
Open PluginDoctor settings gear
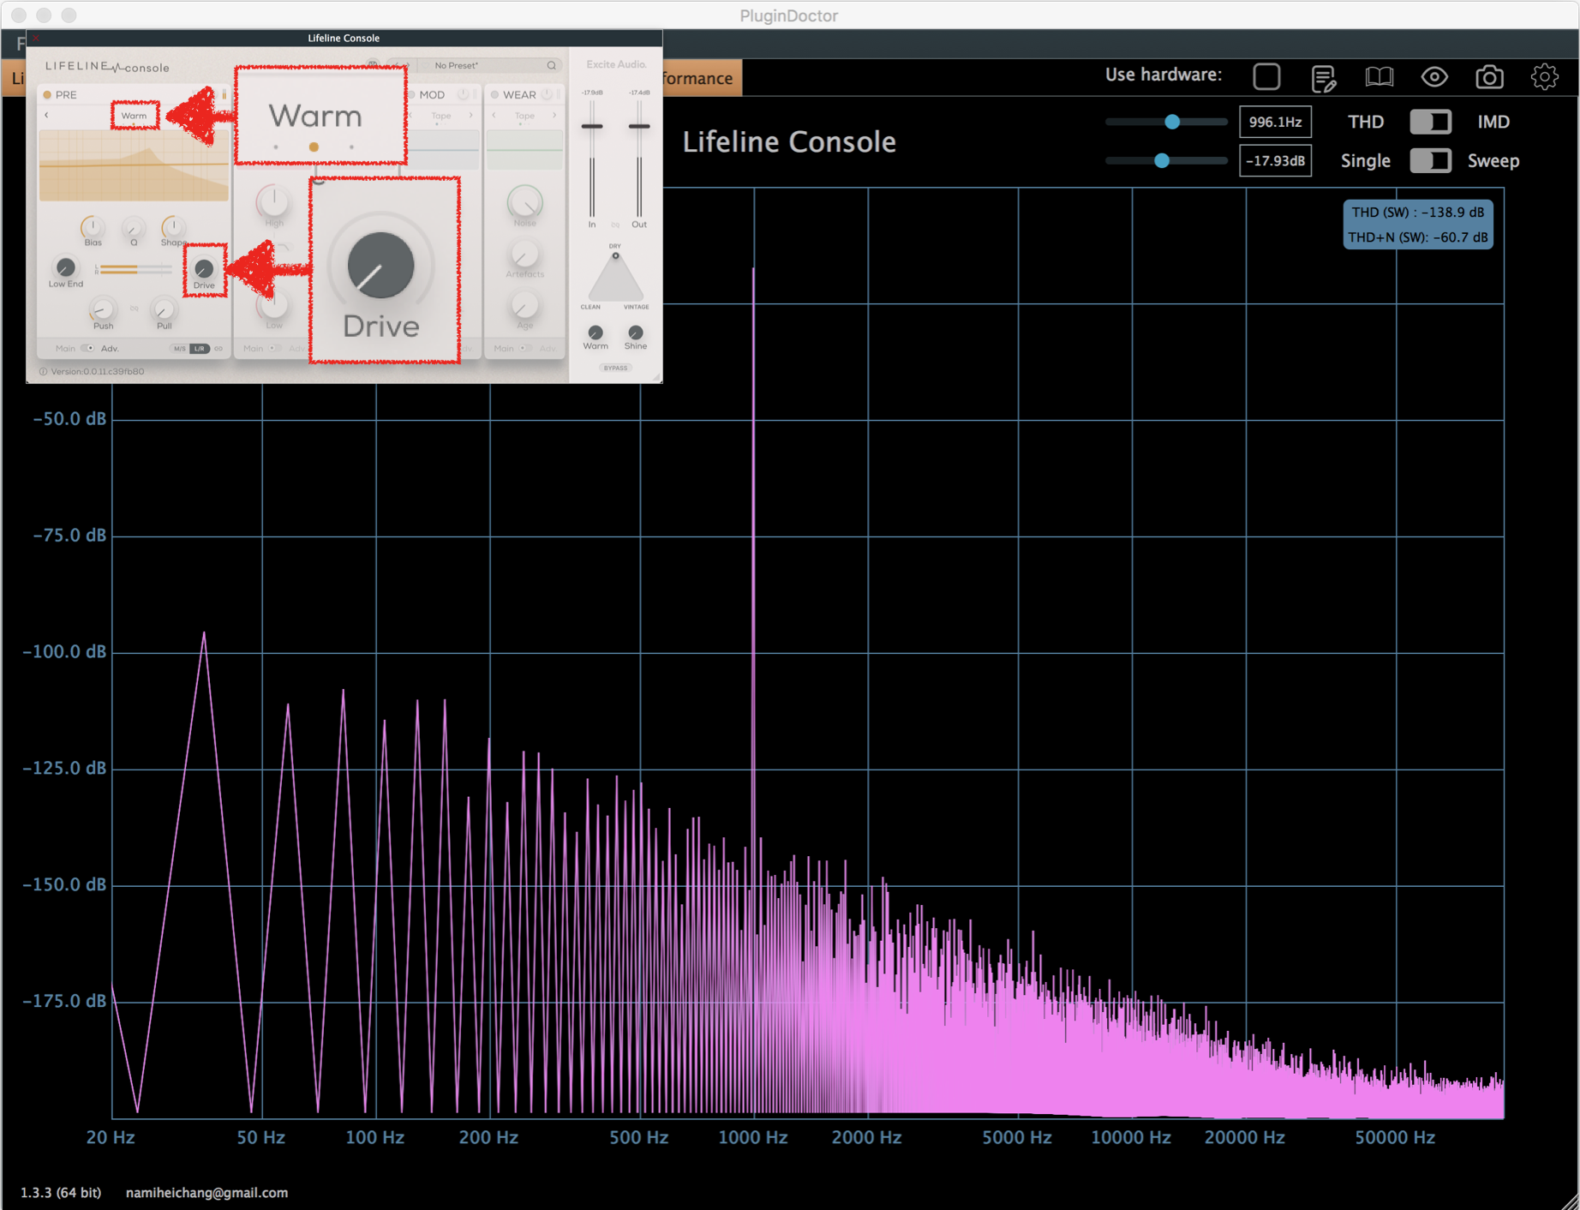(1544, 77)
